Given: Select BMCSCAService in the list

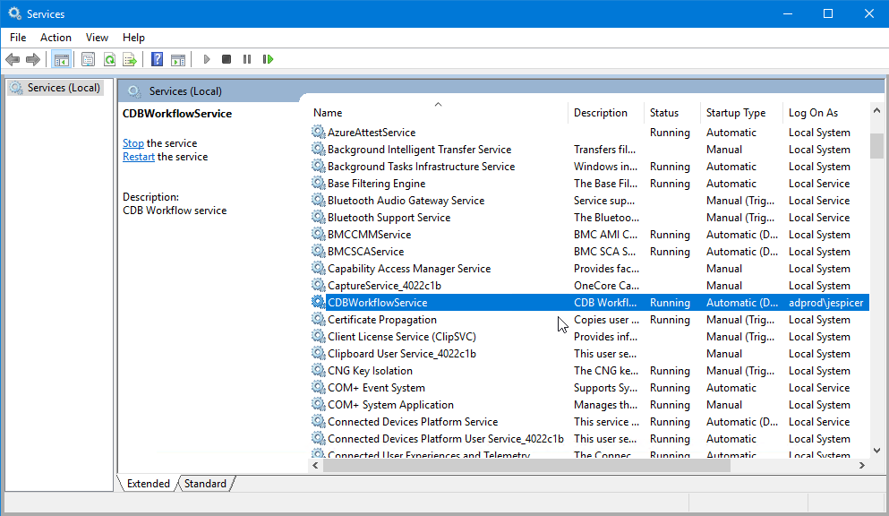Looking at the screenshot, I should pos(365,251).
